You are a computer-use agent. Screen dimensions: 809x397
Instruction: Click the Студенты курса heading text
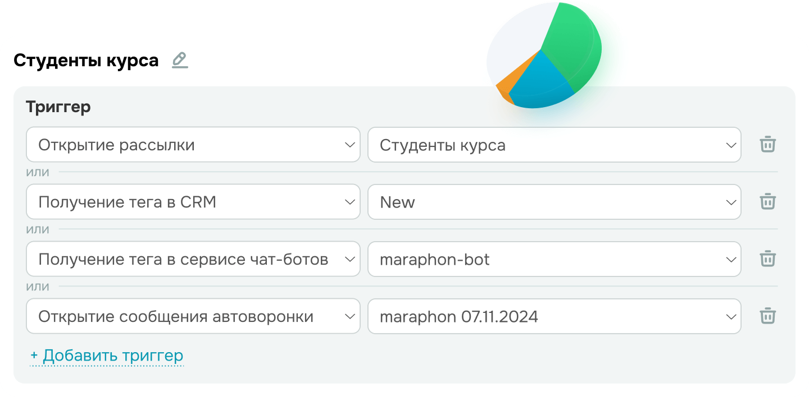pos(86,60)
